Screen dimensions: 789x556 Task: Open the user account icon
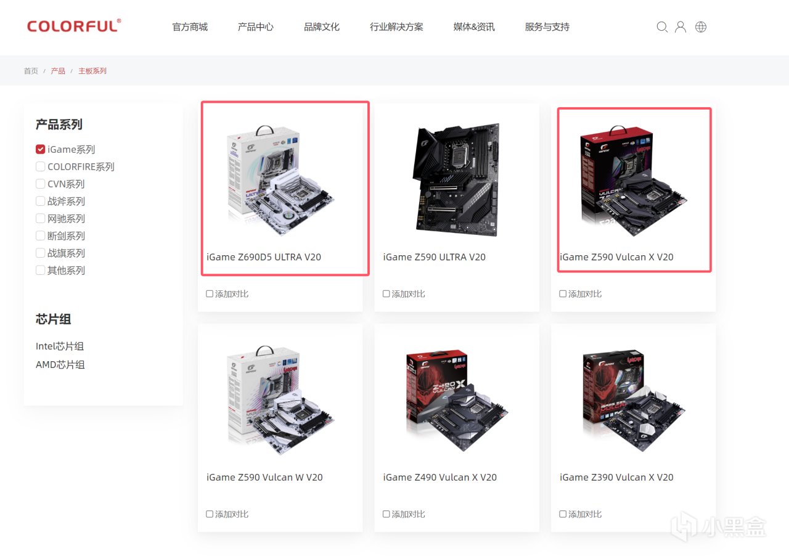pos(681,27)
